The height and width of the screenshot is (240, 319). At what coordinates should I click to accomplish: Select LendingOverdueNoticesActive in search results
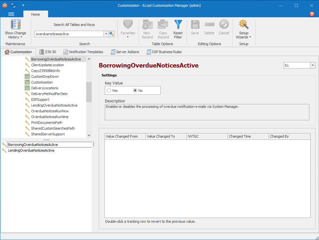pos(31,150)
